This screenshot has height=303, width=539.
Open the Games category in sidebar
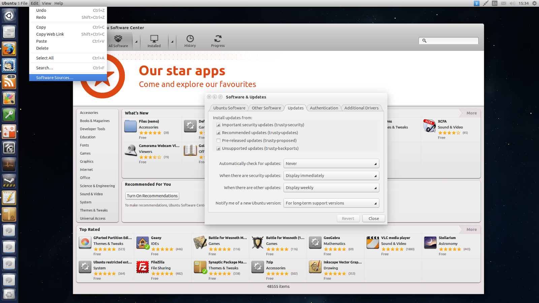(85, 154)
